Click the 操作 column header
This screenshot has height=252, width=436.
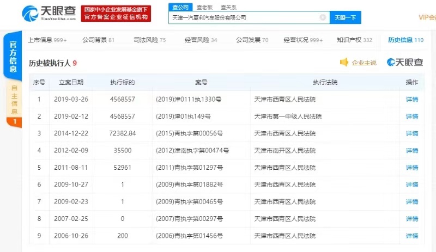412,82
